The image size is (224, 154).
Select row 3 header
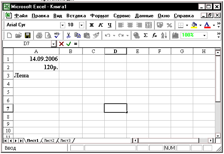8,75
